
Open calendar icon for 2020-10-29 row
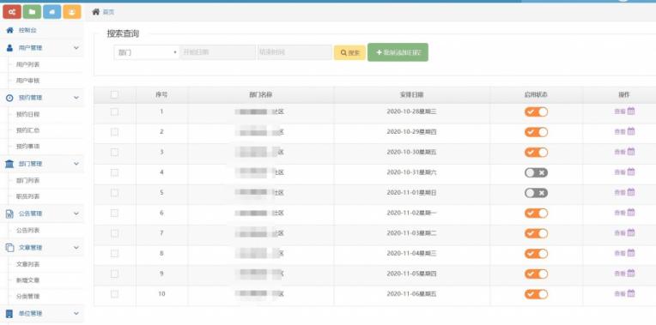pyautogui.click(x=631, y=131)
